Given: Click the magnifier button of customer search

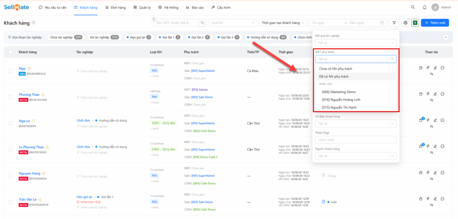Looking at the screenshot, I should pos(203,23).
